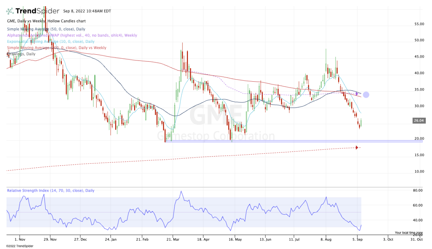Click the Gamestop Corporation watermark text
Image resolution: width=432 pixels, height=249 pixels.
[x=216, y=136]
